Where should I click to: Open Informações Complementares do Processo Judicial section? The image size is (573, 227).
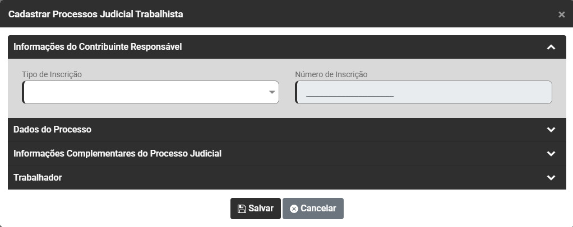tap(118, 154)
